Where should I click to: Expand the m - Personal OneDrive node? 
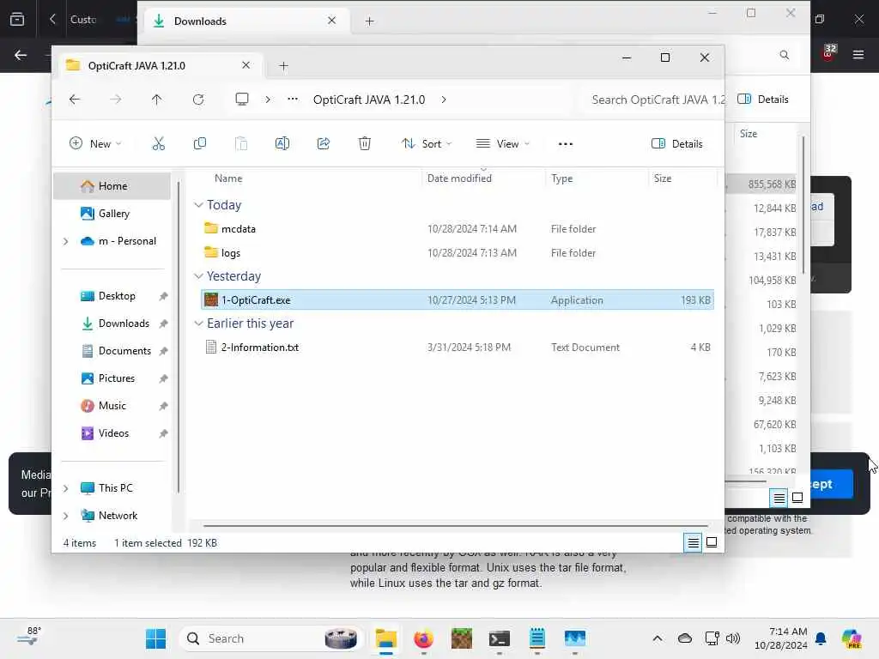coord(65,241)
